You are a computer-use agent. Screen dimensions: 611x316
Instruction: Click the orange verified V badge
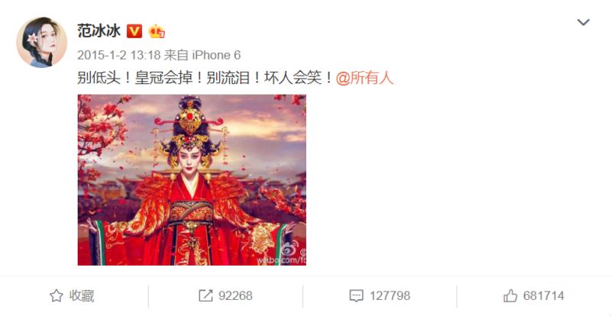point(134,31)
